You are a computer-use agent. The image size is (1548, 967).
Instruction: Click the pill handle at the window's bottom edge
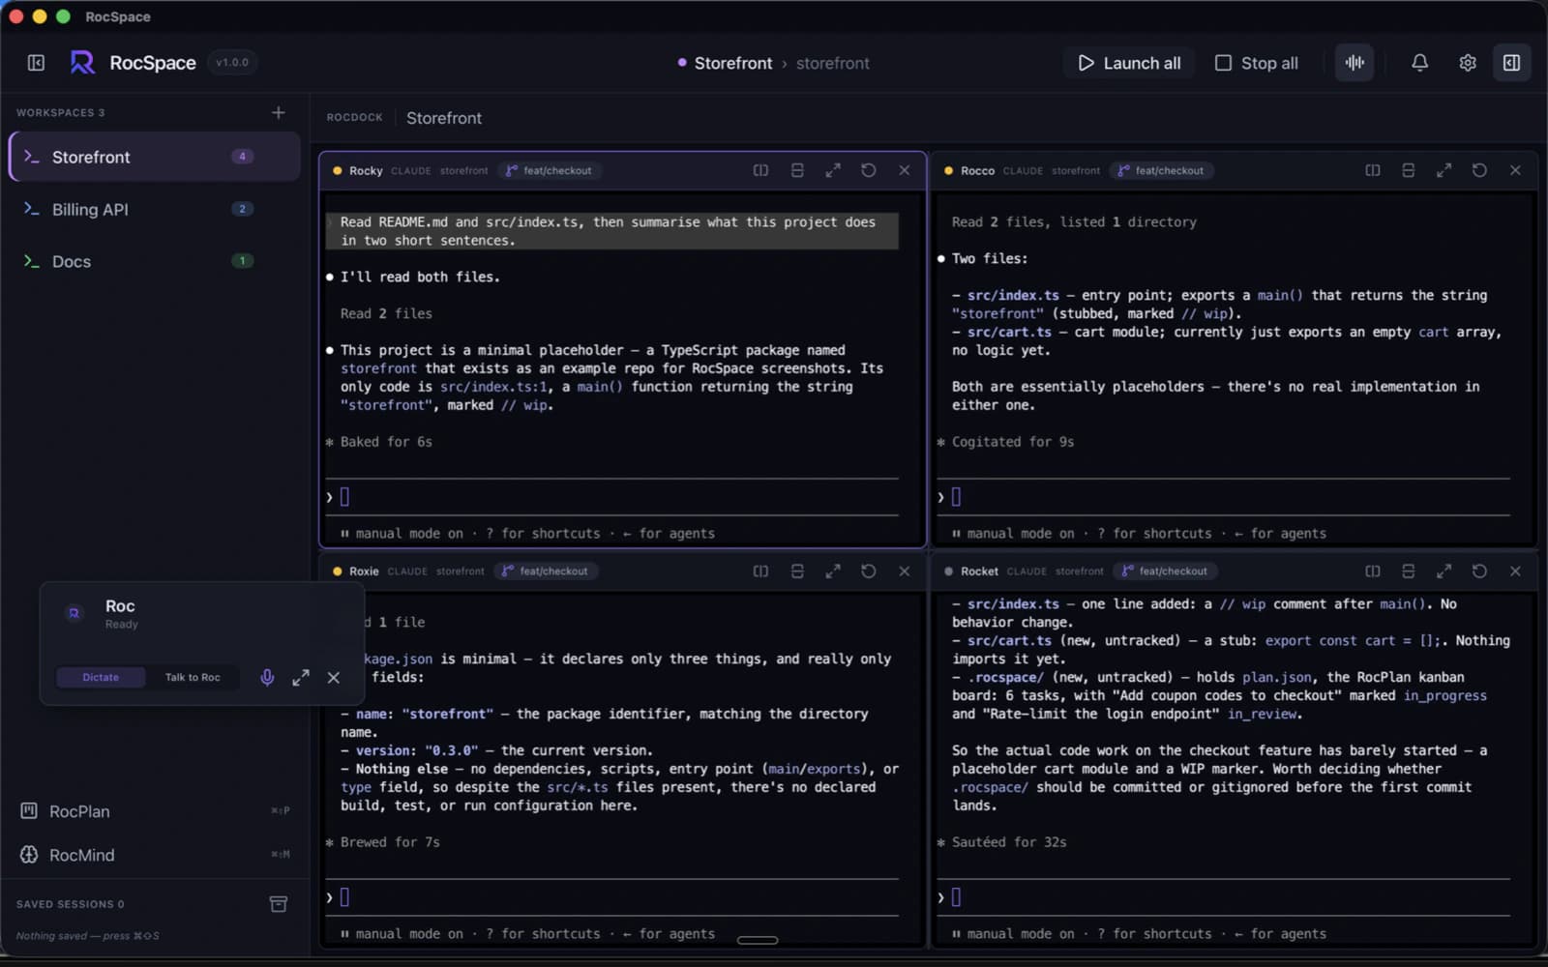point(758,940)
